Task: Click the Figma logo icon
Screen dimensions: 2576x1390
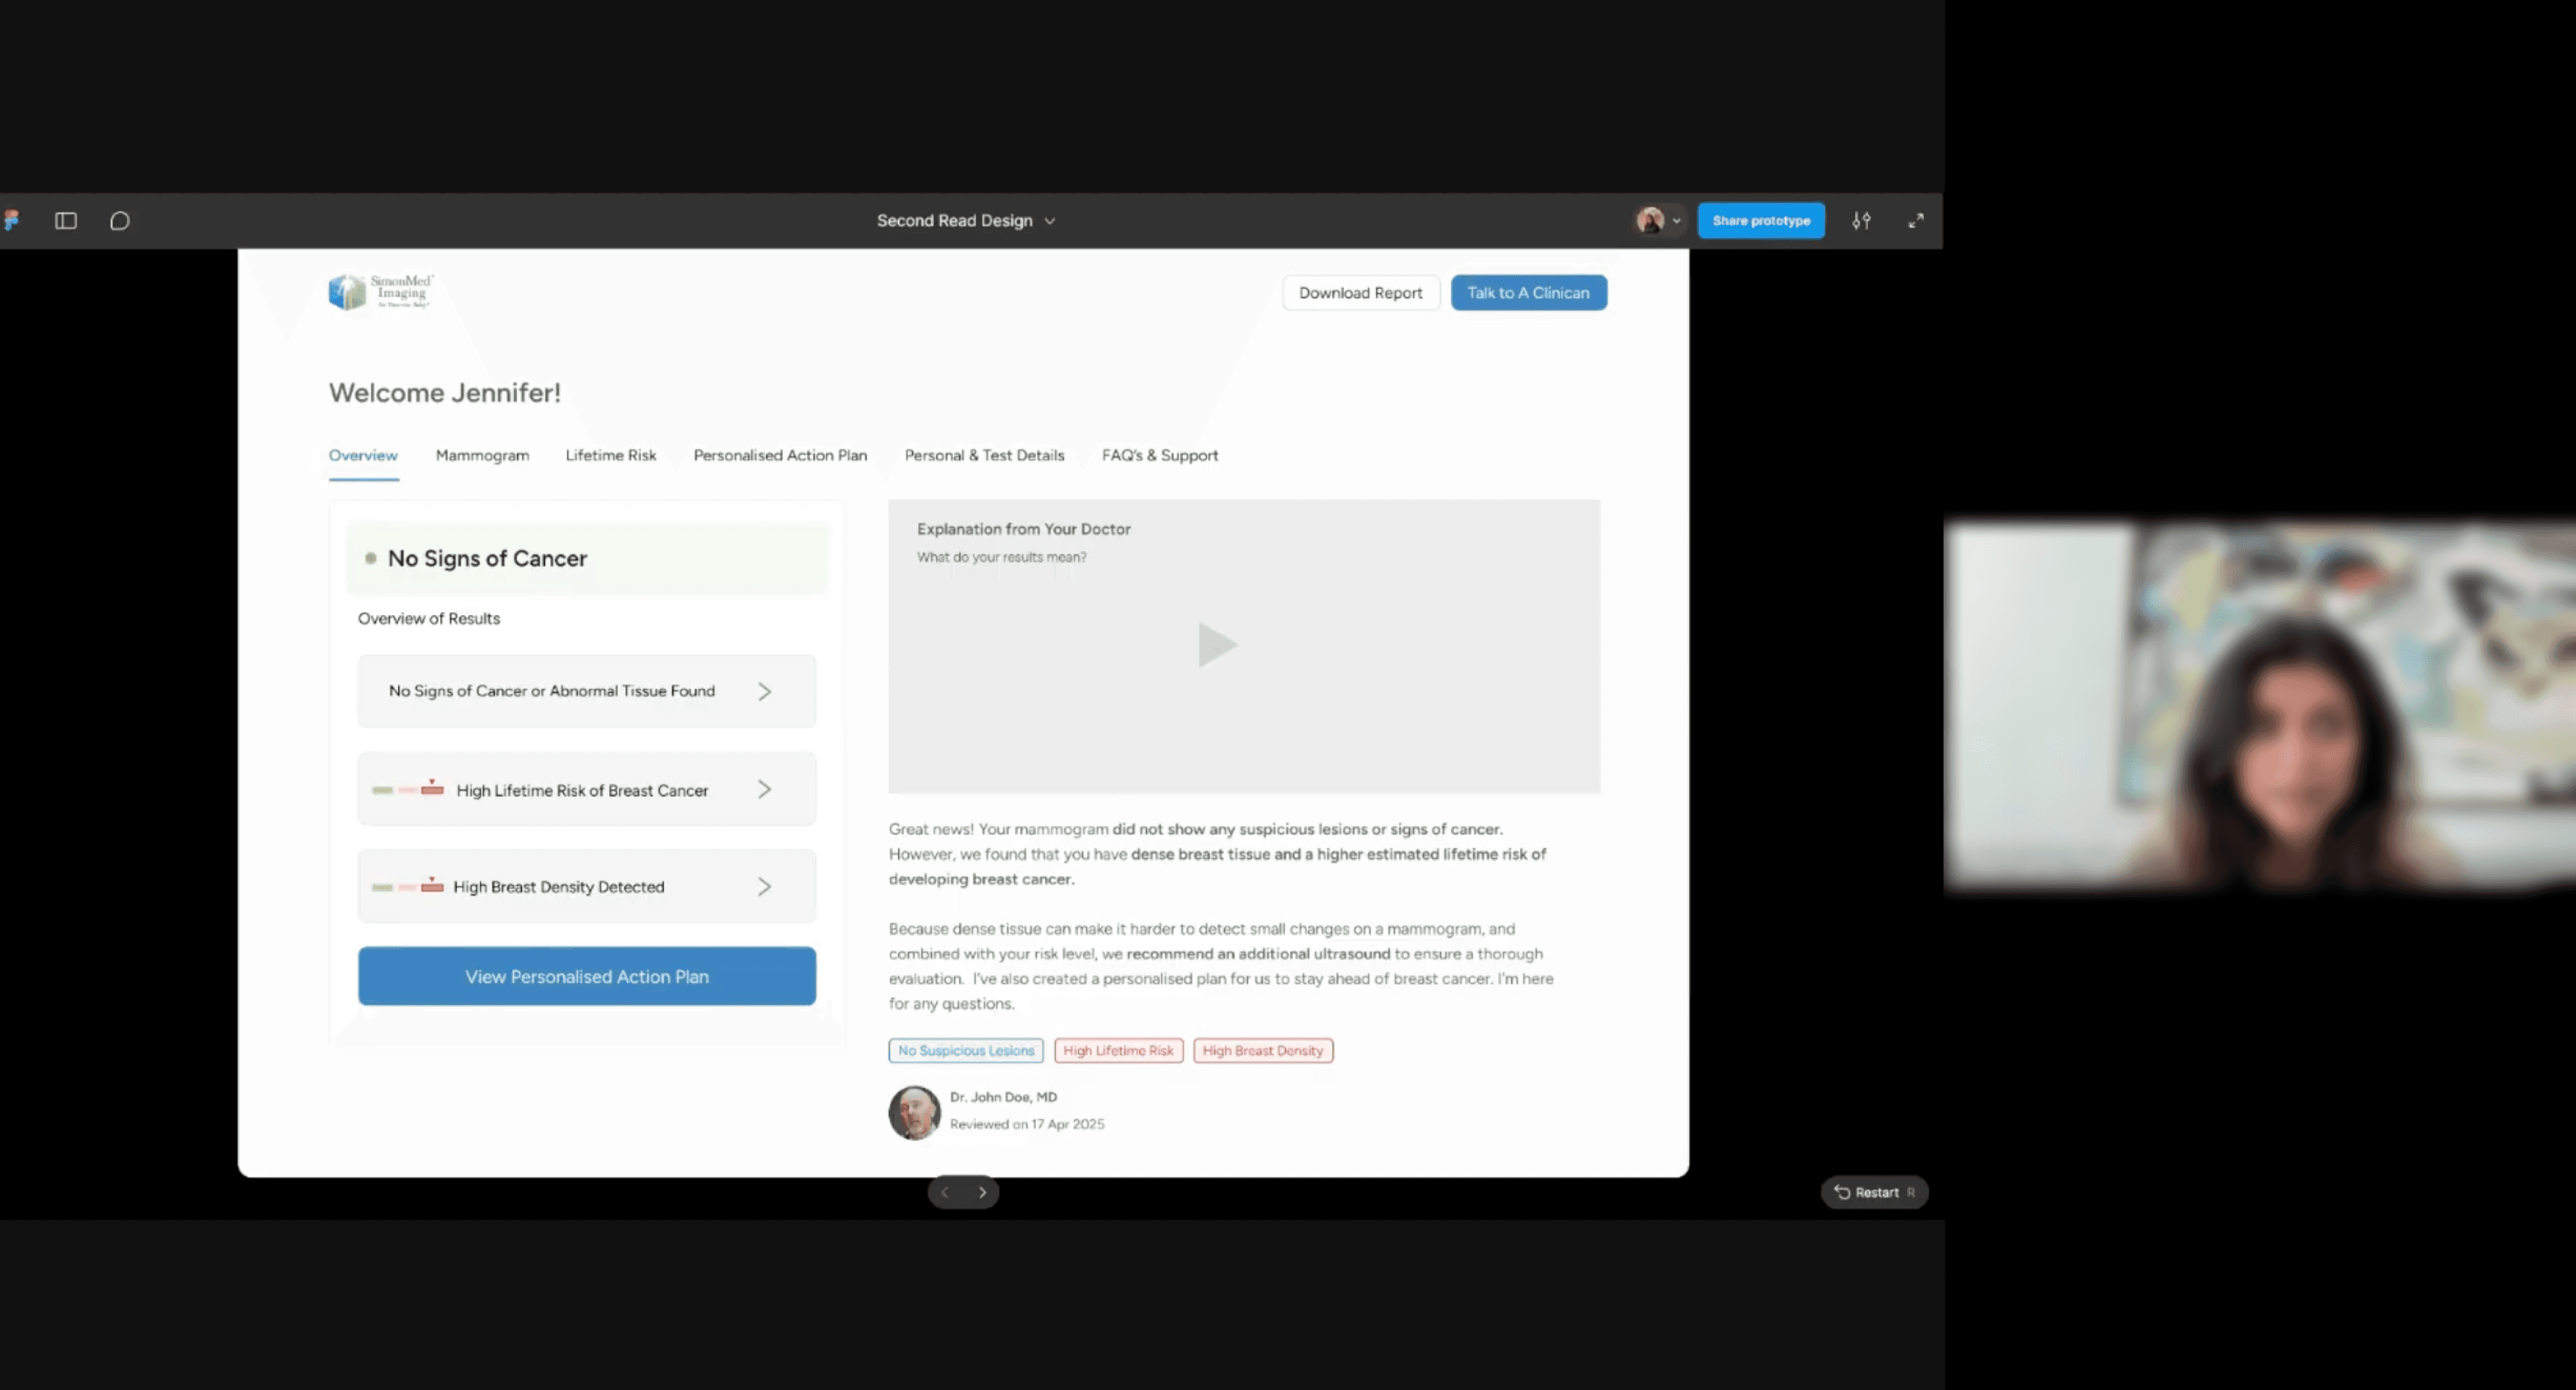Action: click(12, 220)
